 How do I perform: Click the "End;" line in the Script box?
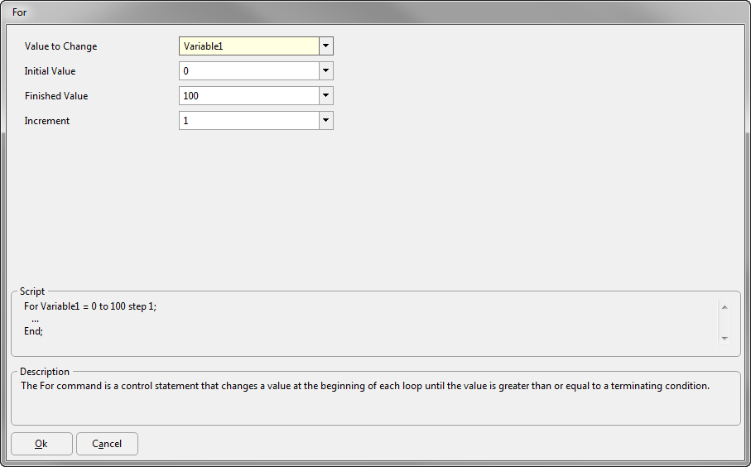coord(33,331)
